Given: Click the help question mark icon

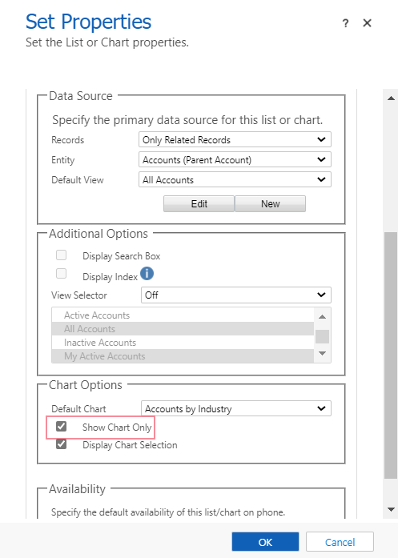Looking at the screenshot, I should (345, 23).
